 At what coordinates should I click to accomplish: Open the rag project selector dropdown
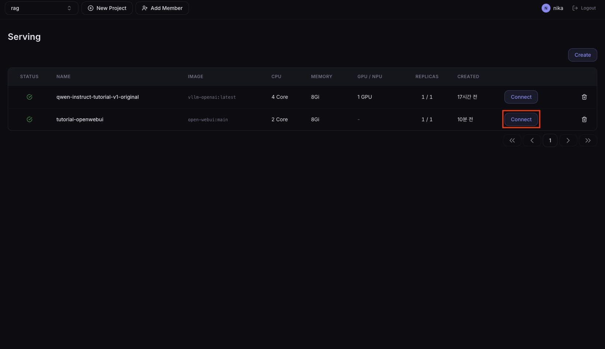[41, 8]
